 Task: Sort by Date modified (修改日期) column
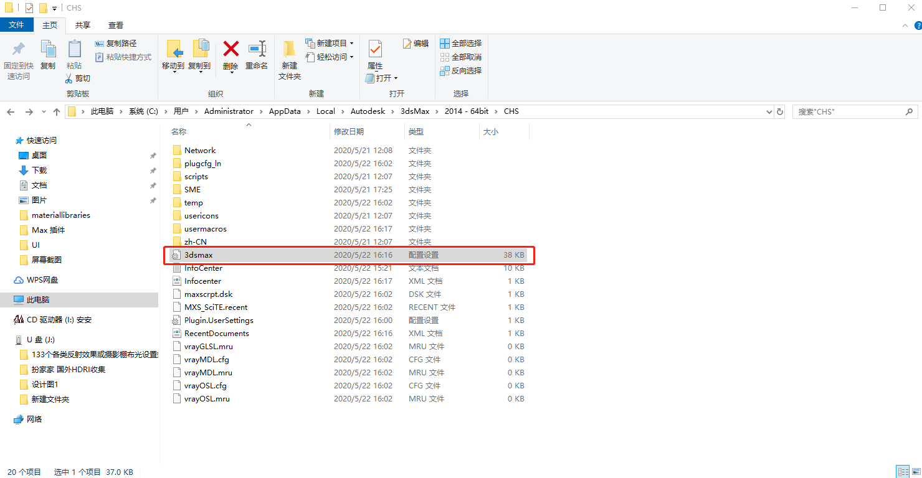click(x=349, y=132)
